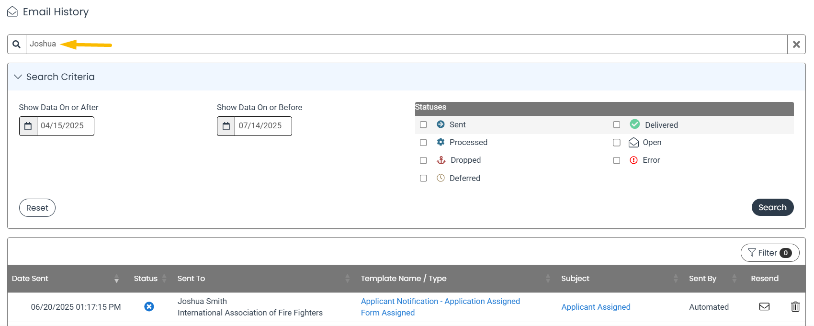Click International Association of Fire Fighters text

(x=250, y=313)
